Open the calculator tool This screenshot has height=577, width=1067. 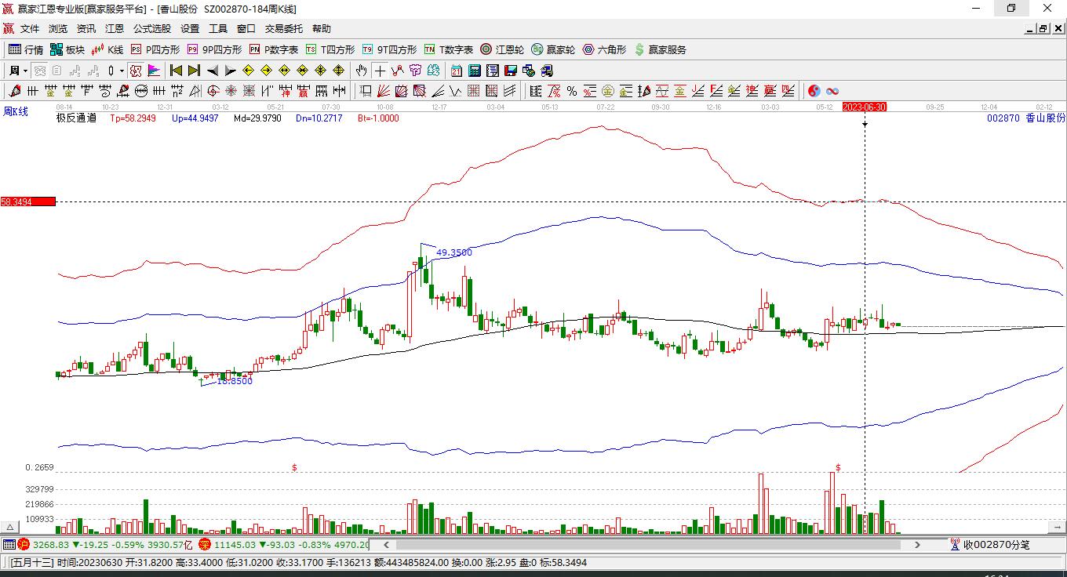(x=474, y=71)
